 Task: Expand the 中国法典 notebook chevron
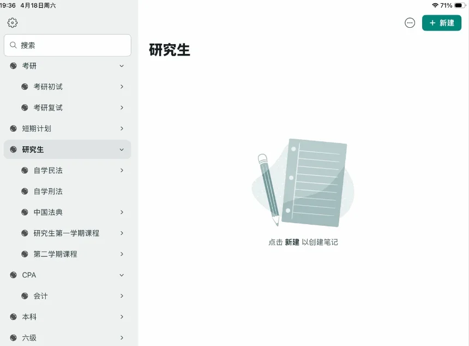(122, 212)
